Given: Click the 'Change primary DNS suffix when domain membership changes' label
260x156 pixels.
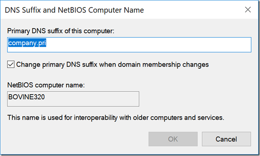Looking at the screenshot, I should click(x=113, y=65).
